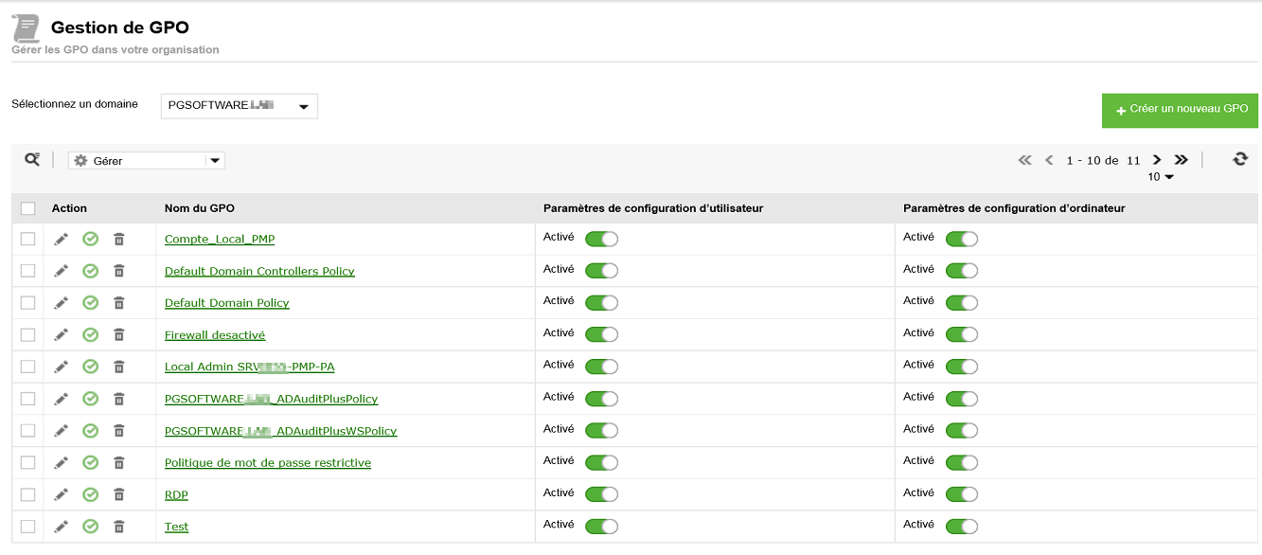Edit the Default Domain Policy with the pencil
Image resolution: width=1262 pixels, height=555 pixels.
coord(62,303)
